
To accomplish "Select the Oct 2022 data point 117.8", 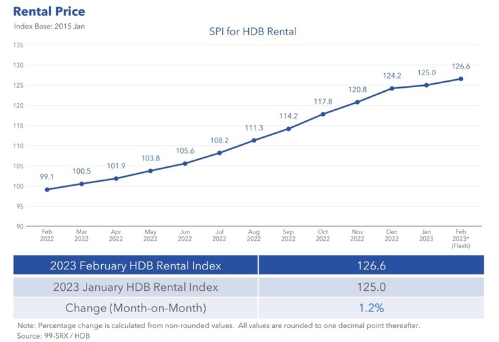I will [323, 114].
